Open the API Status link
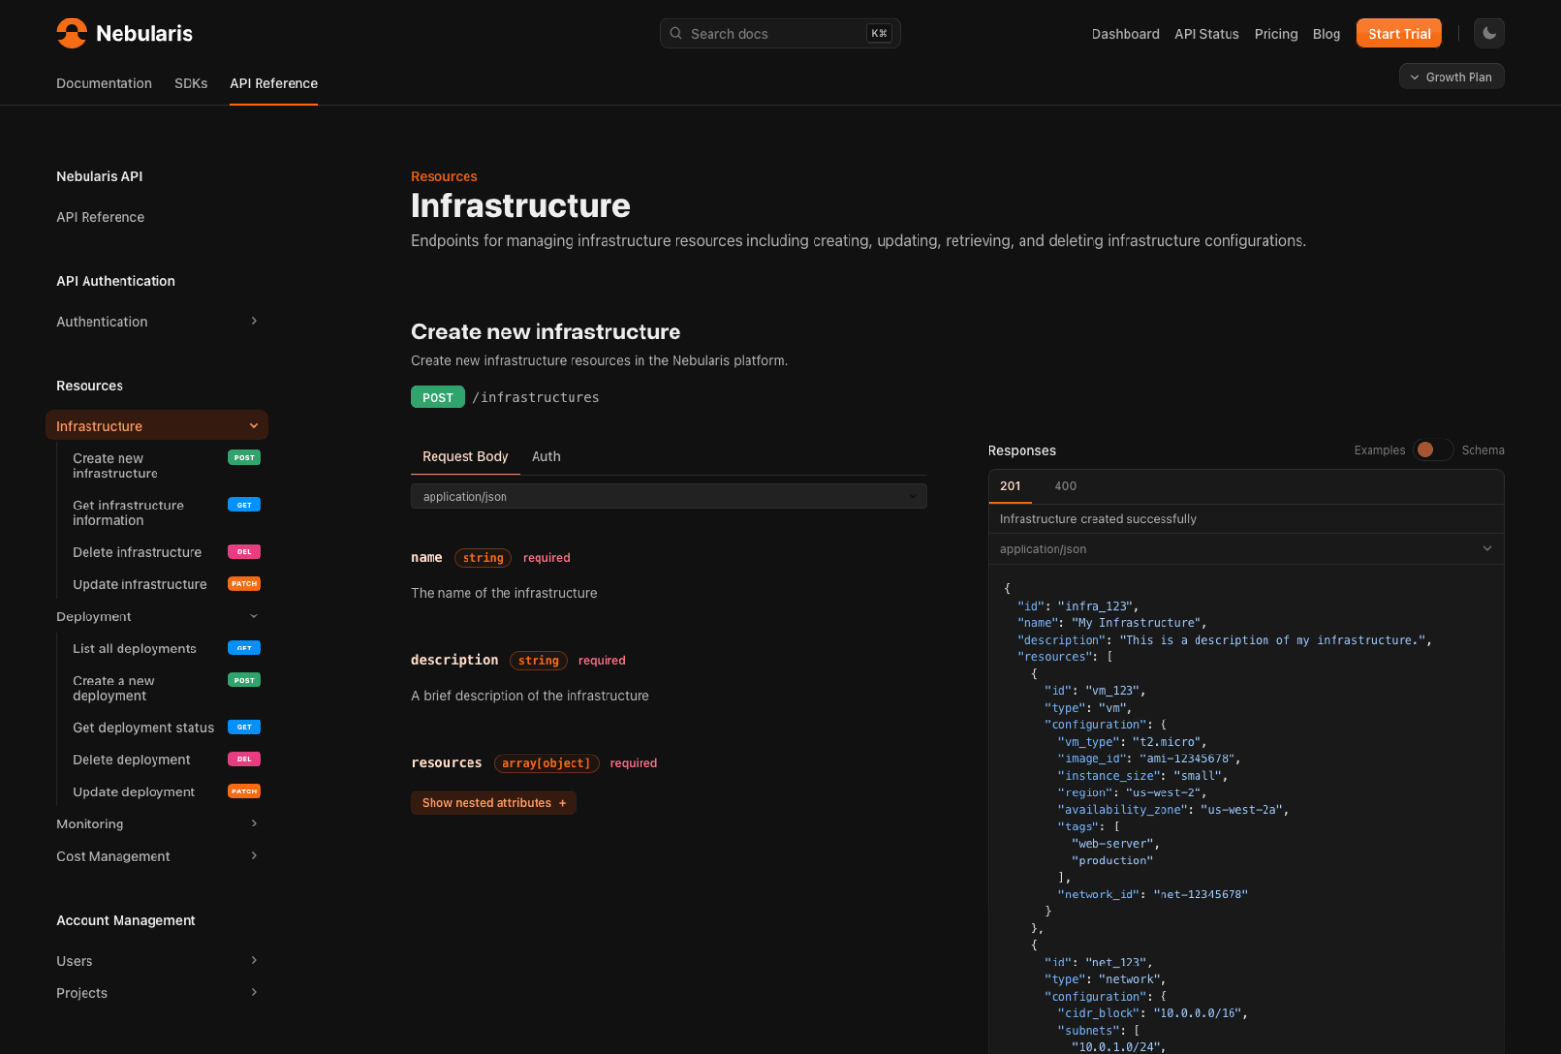Image resolution: width=1561 pixels, height=1054 pixels. pos(1206,34)
